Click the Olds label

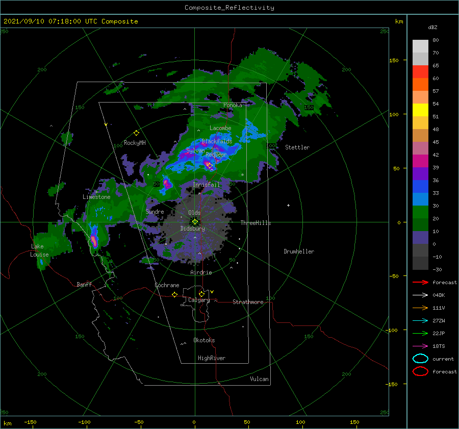[x=194, y=213]
